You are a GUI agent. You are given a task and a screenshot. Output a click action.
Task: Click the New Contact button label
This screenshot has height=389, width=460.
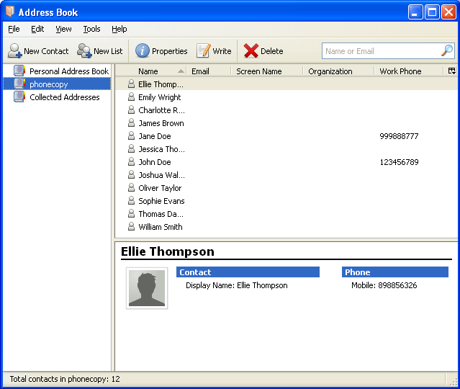[x=46, y=51]
